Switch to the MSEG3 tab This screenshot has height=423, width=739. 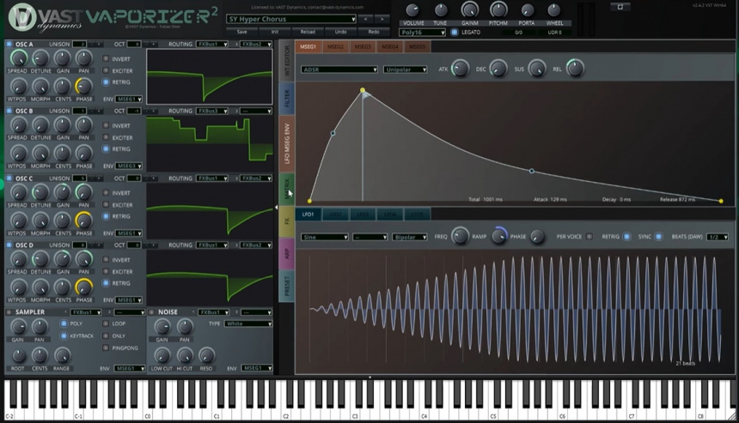pos(363,46)
